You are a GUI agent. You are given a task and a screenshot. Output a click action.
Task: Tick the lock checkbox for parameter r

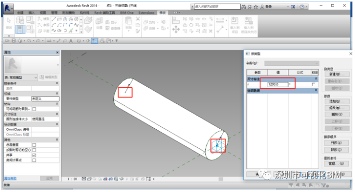[313, 85]
